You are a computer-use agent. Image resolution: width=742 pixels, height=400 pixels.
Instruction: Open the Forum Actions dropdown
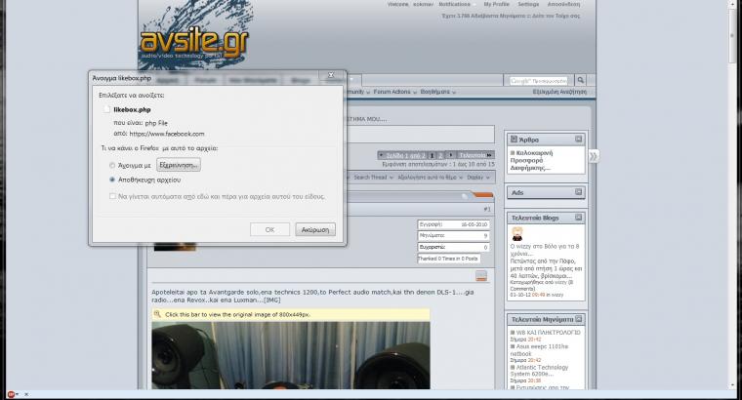pos(395,92)
